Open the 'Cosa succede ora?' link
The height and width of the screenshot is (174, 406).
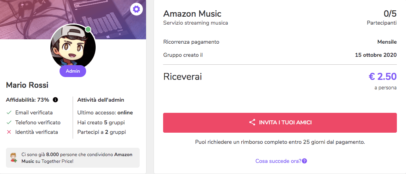278,161
